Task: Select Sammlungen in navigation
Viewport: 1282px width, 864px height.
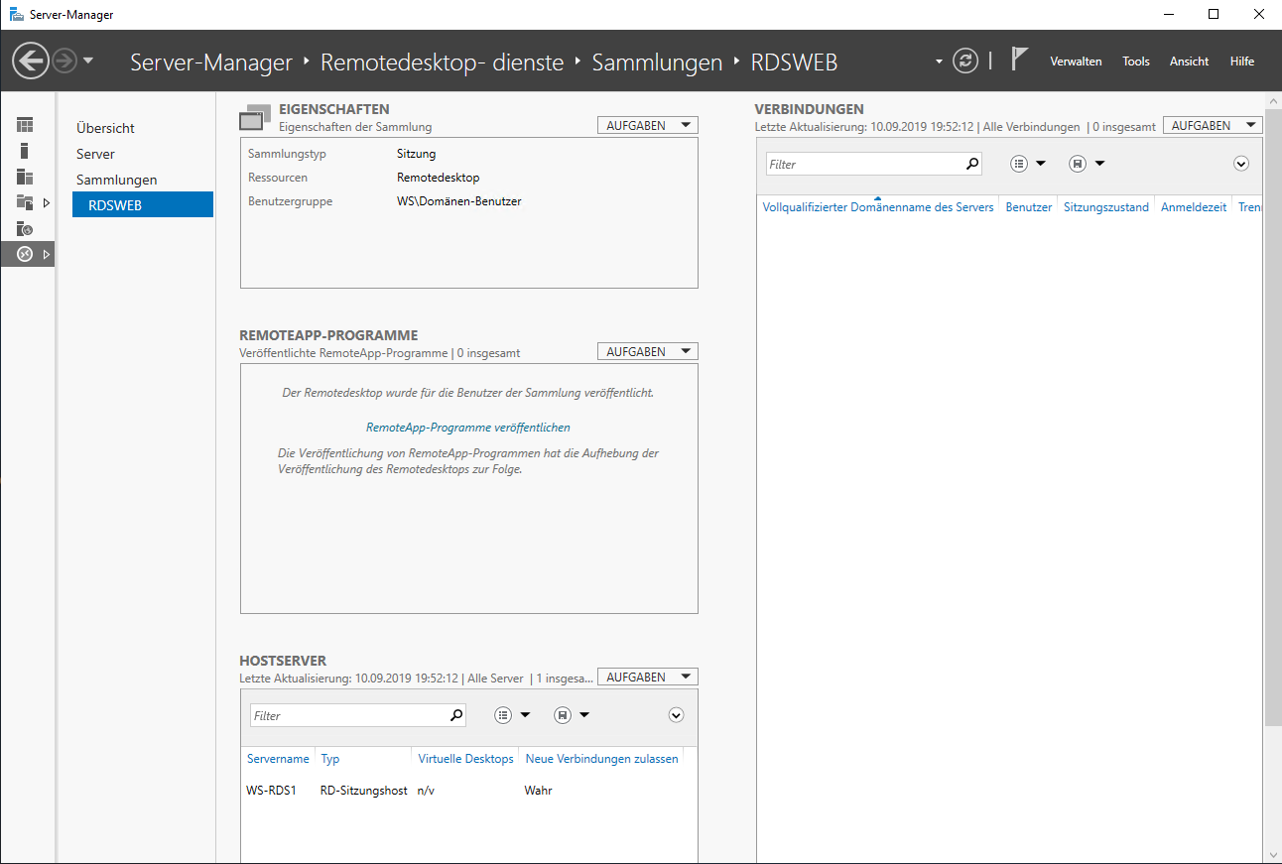Action: pos(116,180)
